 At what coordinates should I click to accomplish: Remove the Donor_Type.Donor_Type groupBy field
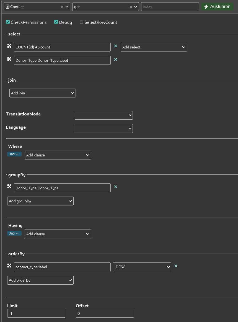click(x=115, y=187)
